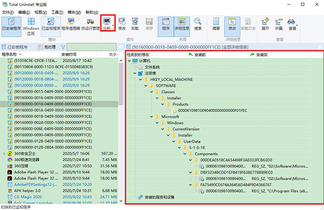
Task: Open the 搜索 search tool
Action: [198, 24]
